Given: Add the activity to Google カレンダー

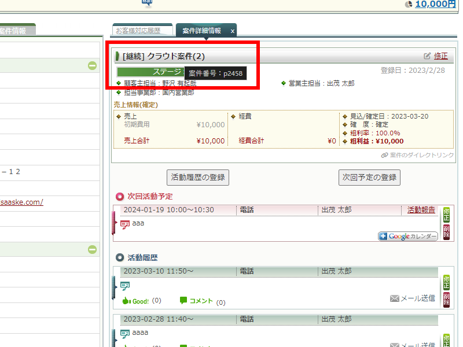Looking at the screenshot, I should [408, 236].
